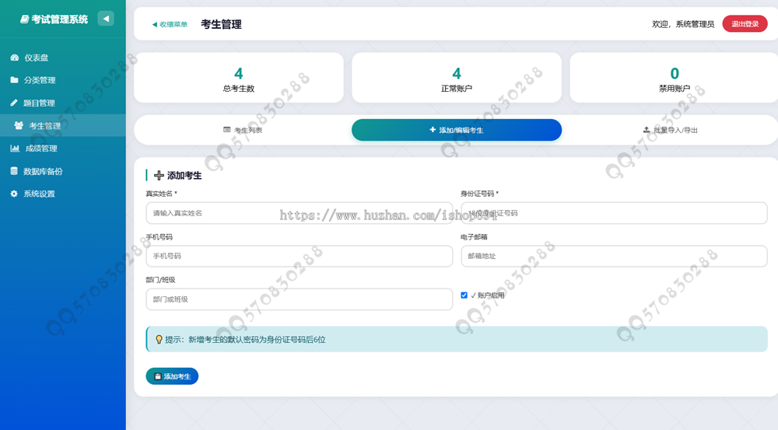The width and height of the screenshot is (778, 430).
Task: Go to 分类管理 in sidebar
Action: point(62,80)
